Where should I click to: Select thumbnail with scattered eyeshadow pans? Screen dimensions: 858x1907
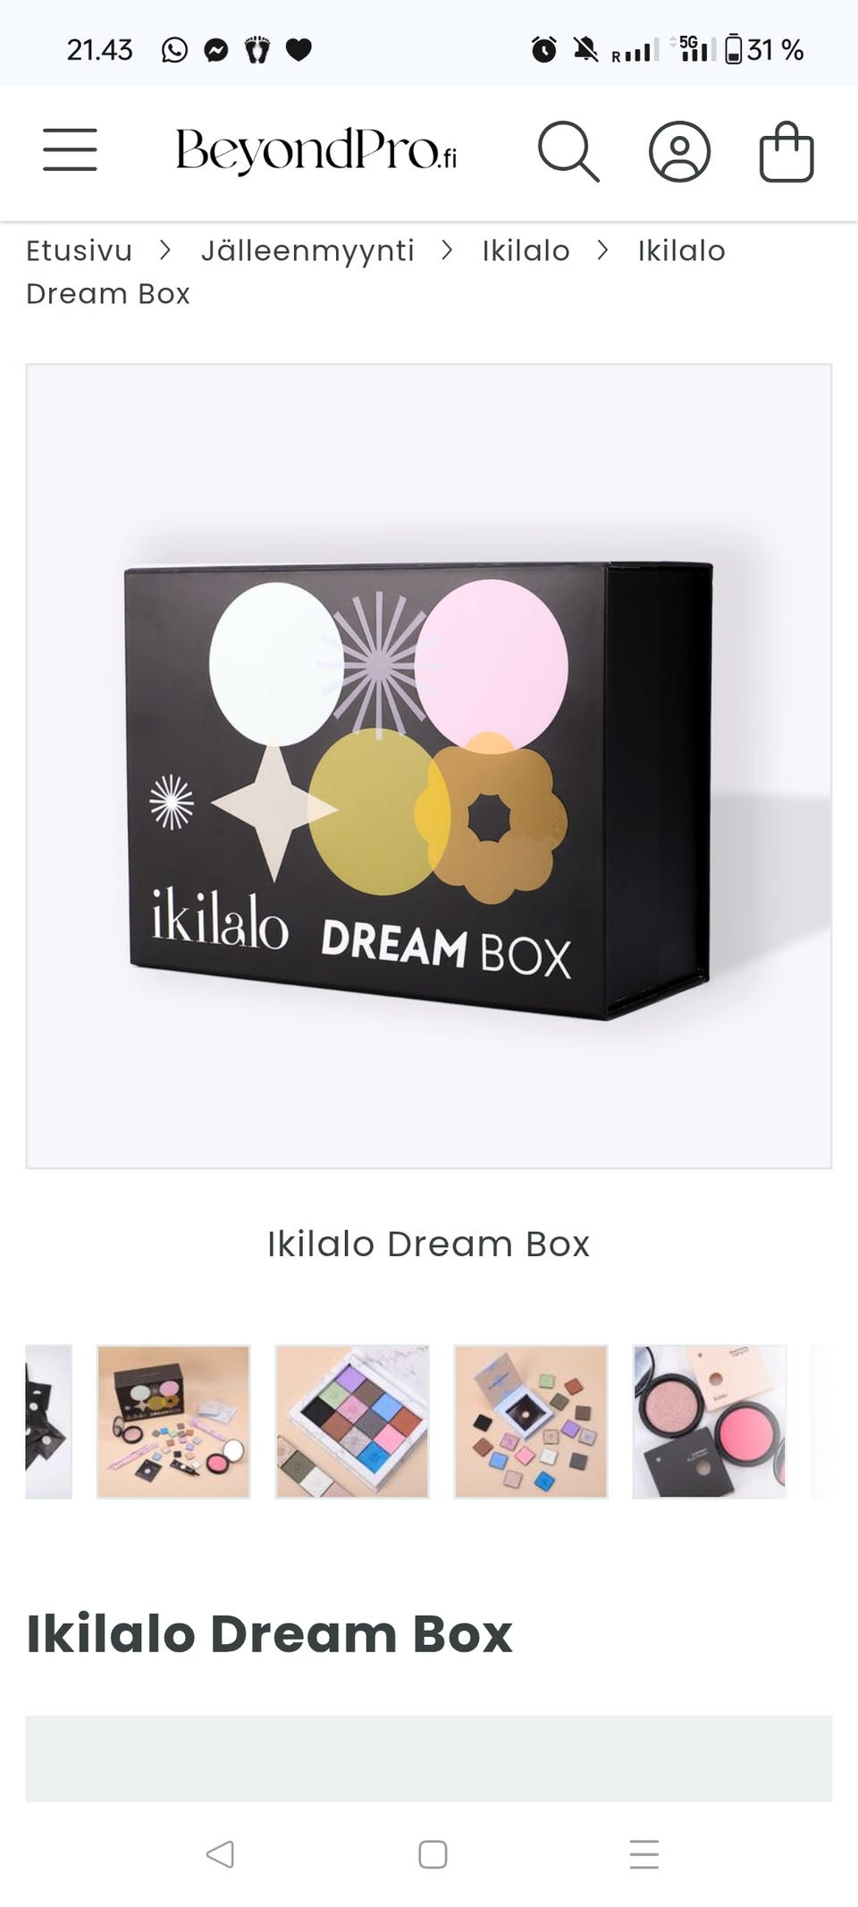[531, 1422]
